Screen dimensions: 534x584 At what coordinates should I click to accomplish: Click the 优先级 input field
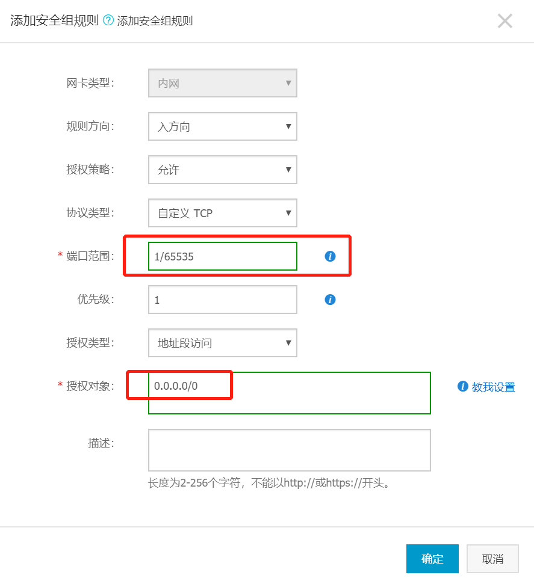[223, 300]
